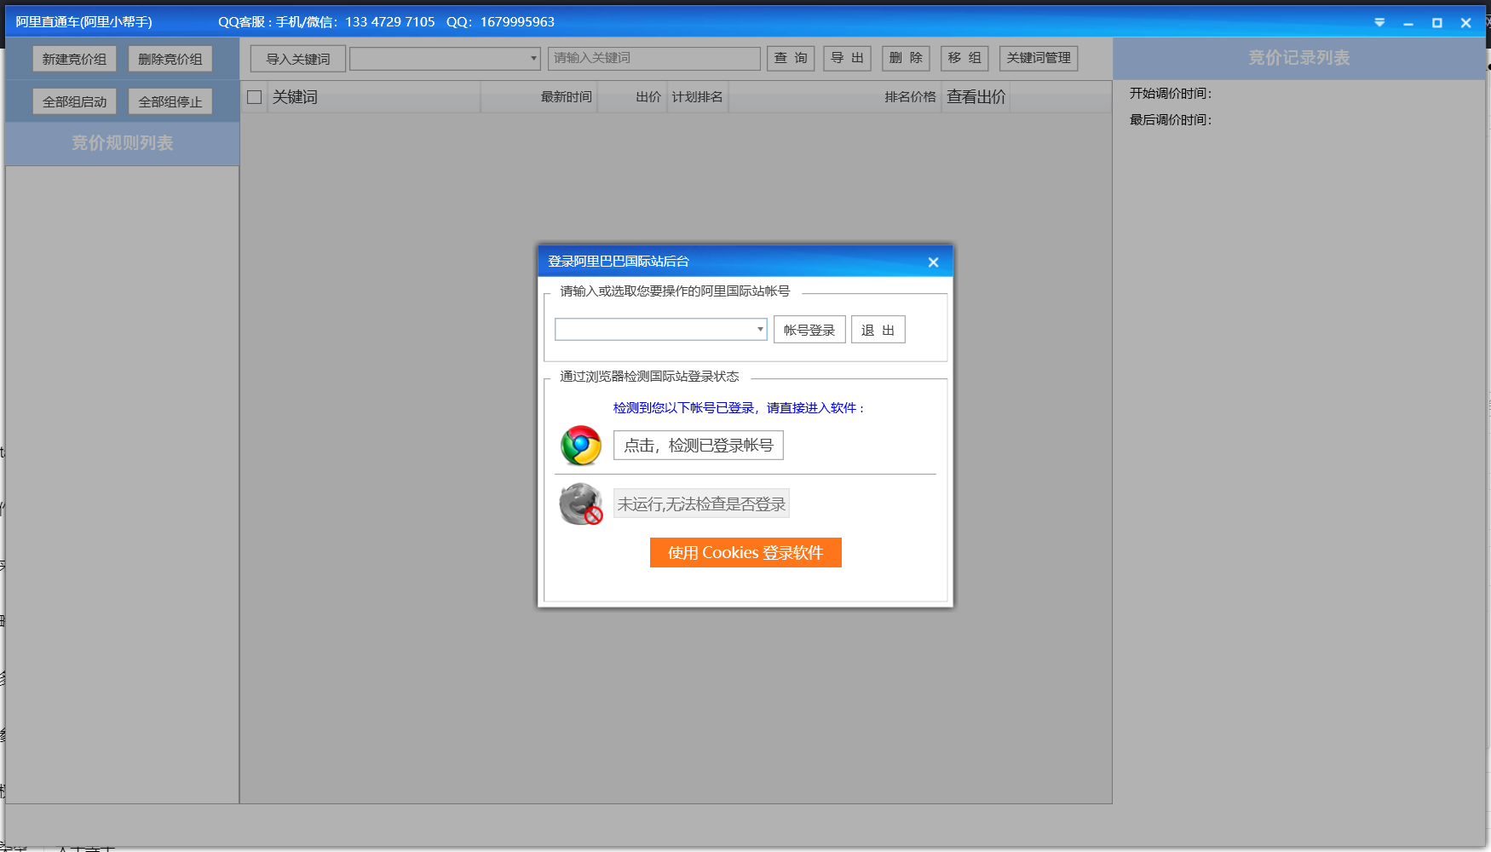Click the 删除 toolbar button

point(906,58)
